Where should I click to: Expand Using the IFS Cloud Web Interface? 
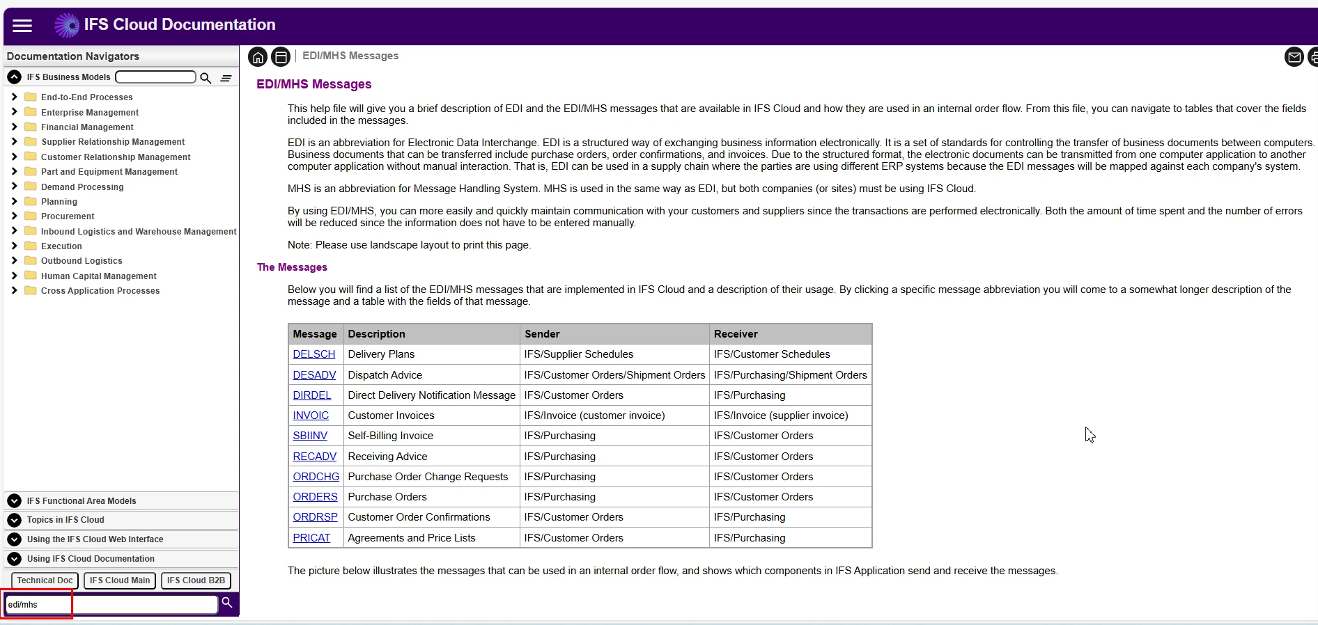pyautogui.click(x=14, y=539)
